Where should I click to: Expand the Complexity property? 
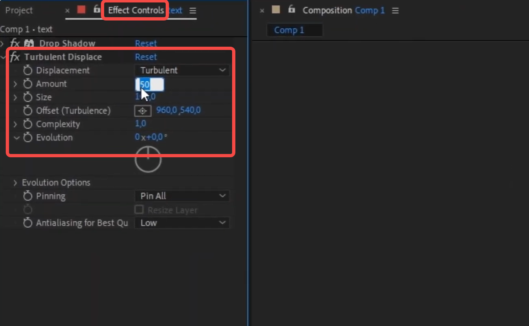(15, 124)
